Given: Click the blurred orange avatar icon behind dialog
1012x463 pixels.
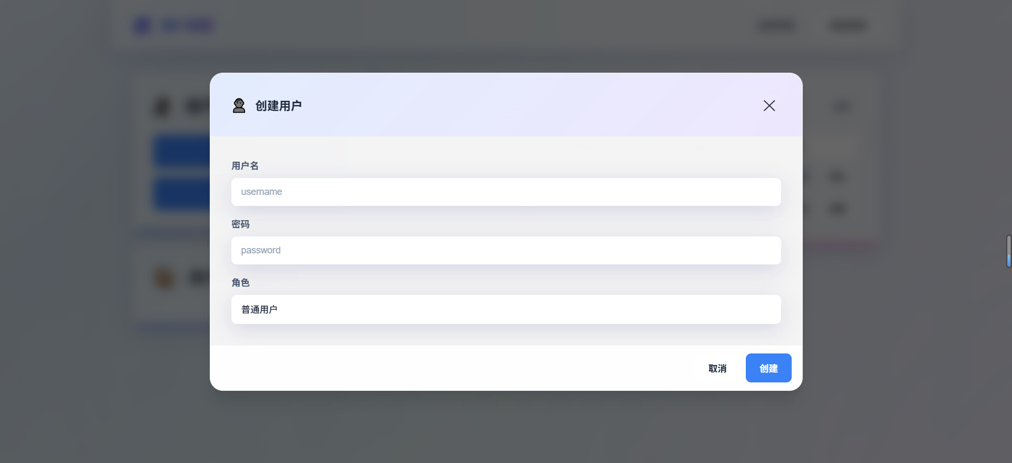Looking at the screenshot, I should 164,278.
